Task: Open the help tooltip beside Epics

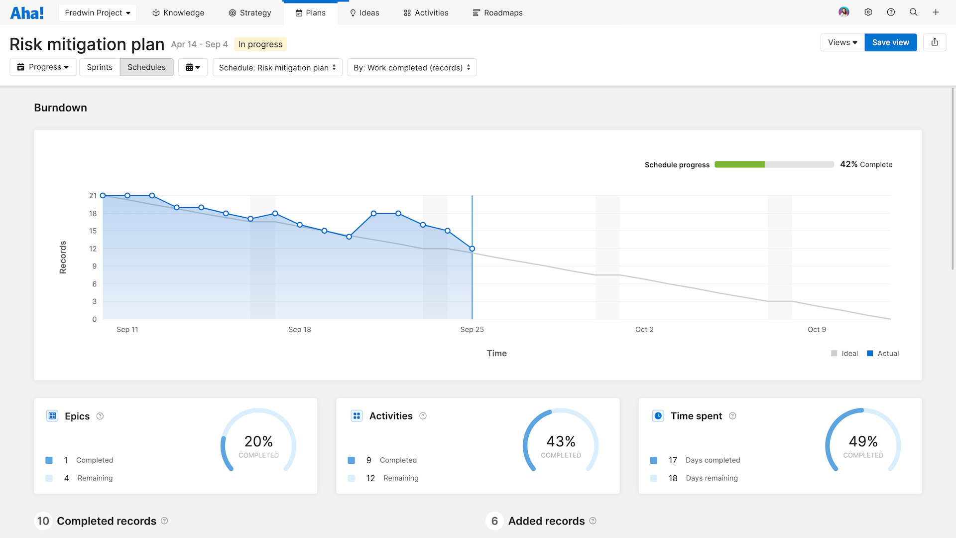Action: [x=100, y=416]
